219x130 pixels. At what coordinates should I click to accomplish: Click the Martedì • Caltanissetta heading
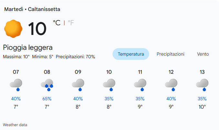(x=32, y=9)
